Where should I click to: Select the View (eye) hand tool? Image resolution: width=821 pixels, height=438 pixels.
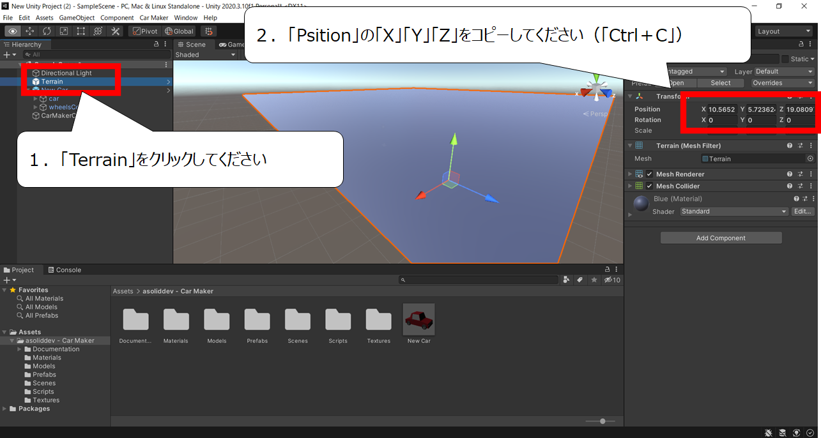coord(13,31)
